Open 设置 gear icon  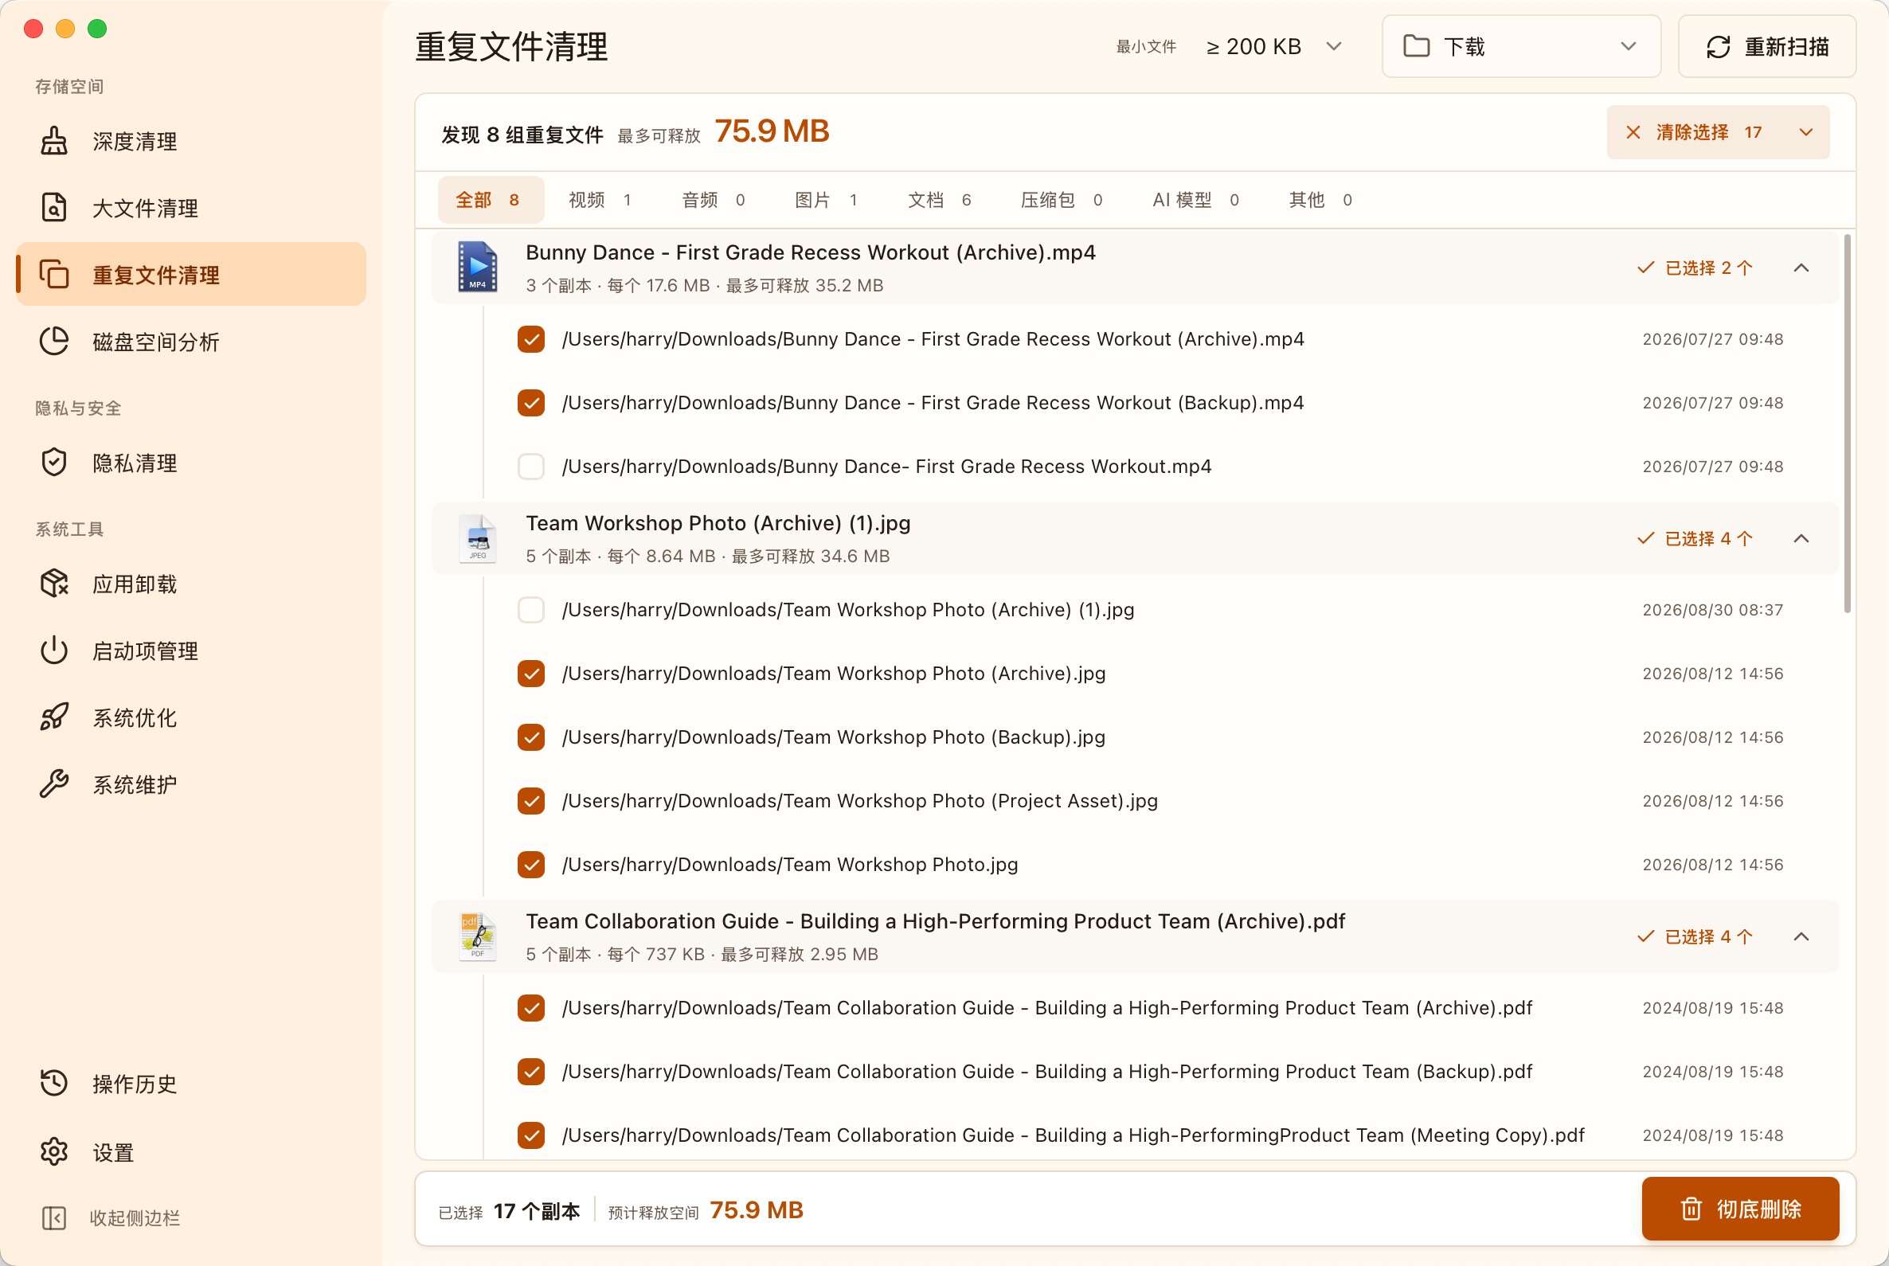tap(54, 1152)
